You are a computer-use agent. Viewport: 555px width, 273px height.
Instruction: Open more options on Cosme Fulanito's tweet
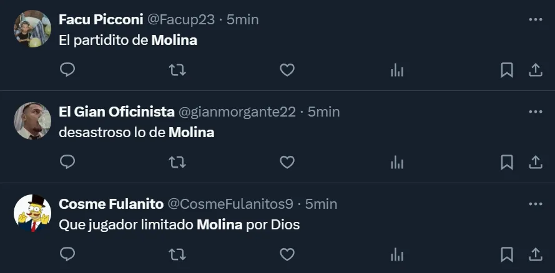click(x=535, y=204)
